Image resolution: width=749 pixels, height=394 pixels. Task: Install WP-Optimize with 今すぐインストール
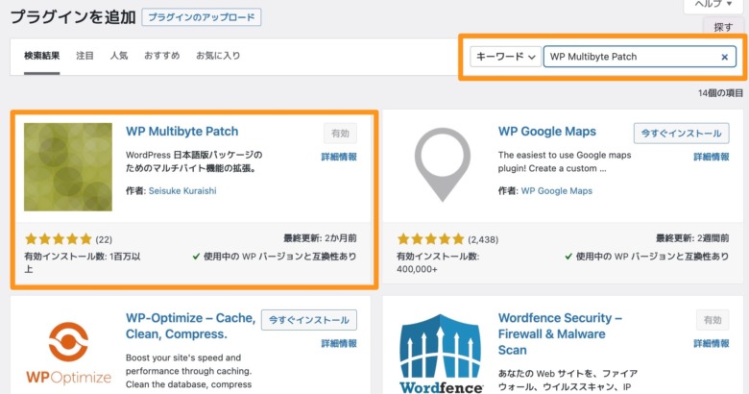click(x=309, y=320)
